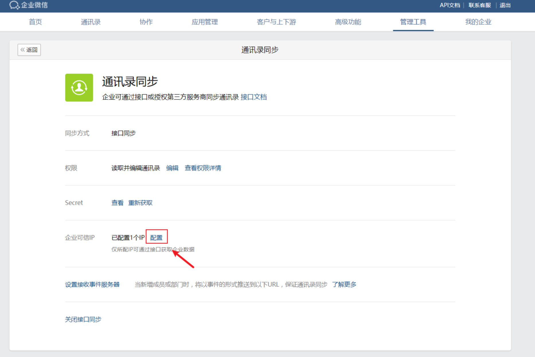Click 查看 to view the Secret
The width and height of the screenshot is (535, 357).
tap(117, 203)
